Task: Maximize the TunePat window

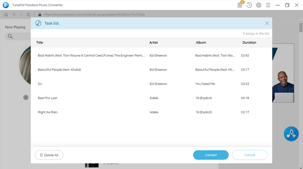Action: pyautogui.click(x=287, y=5)
